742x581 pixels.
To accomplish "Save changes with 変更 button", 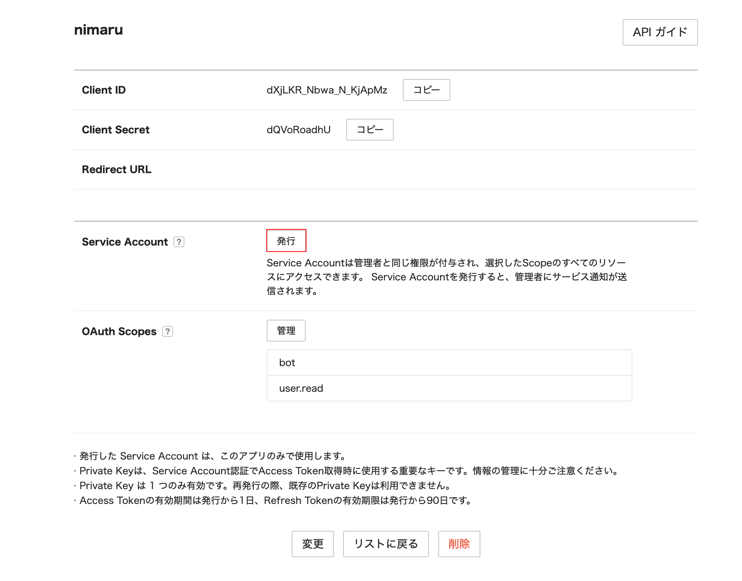I will pyautogui.click(x=312, y=544).
